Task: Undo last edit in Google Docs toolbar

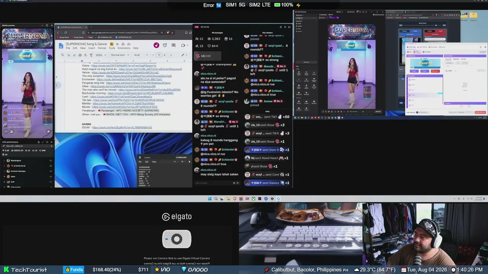Action: tap(69, 55)
